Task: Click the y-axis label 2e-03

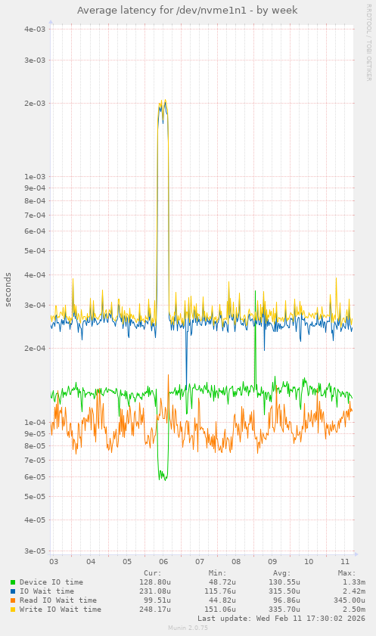Action: tap(35, 103)
